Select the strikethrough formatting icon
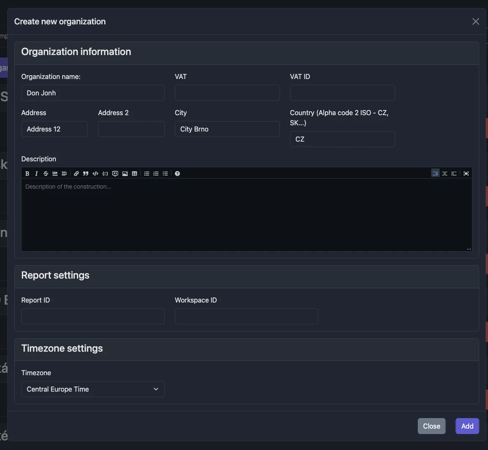 [45, 174]
